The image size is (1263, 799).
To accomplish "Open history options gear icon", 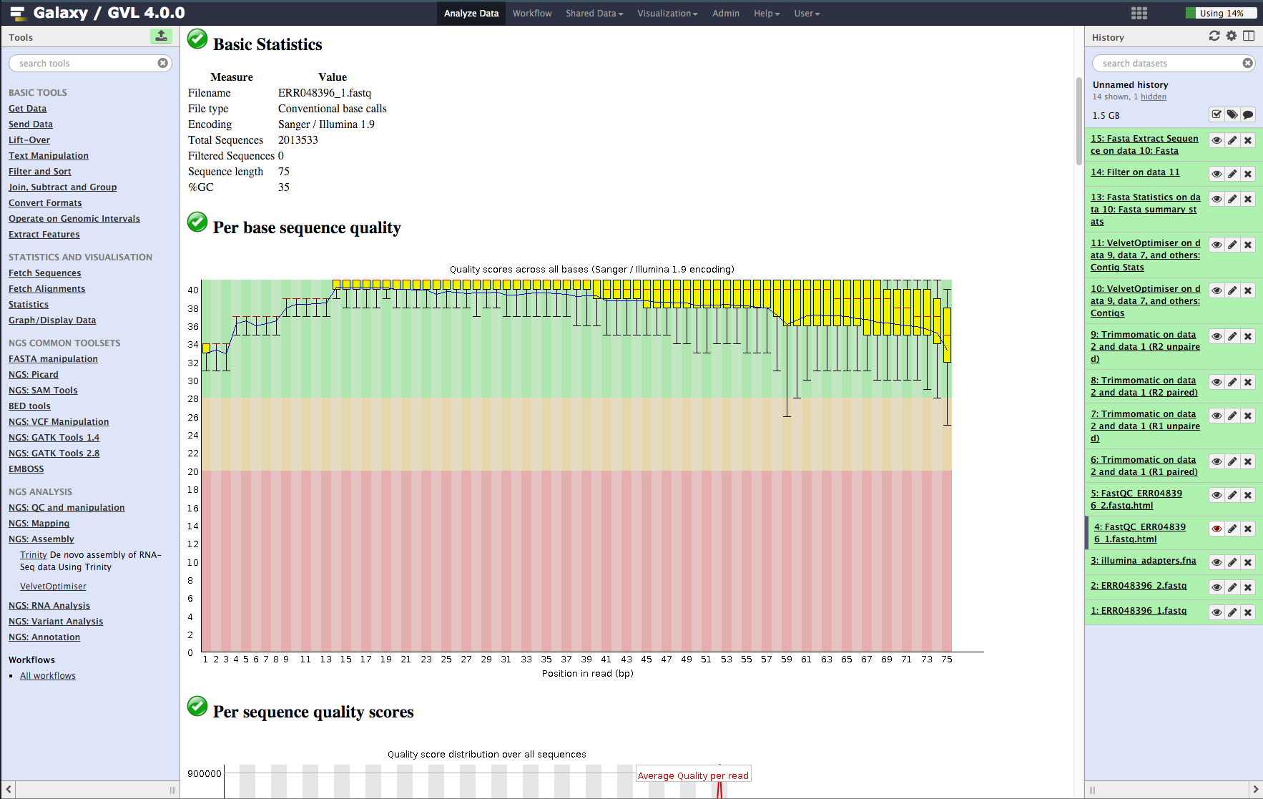I will [1231, 36].
